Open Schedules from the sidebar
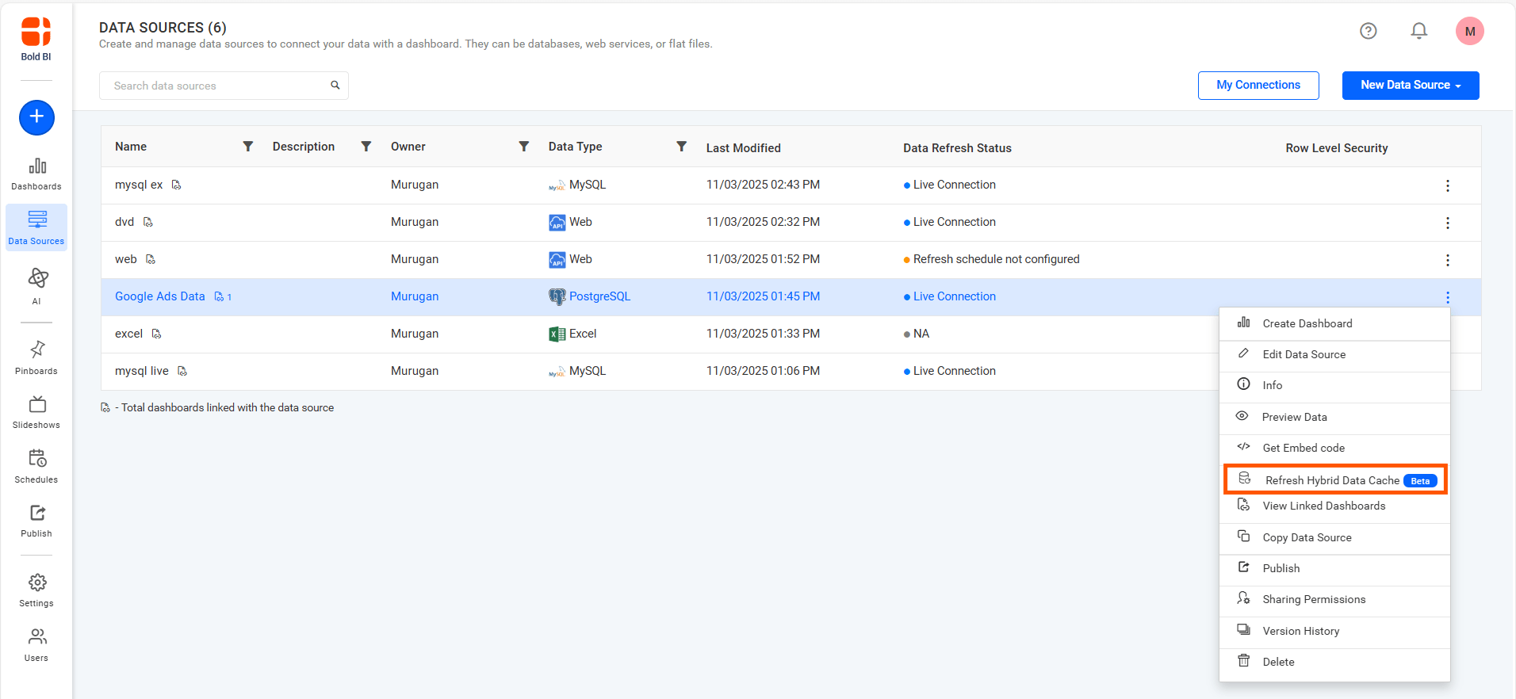Viewport: 1516px width, 699px height. [36, 467]
